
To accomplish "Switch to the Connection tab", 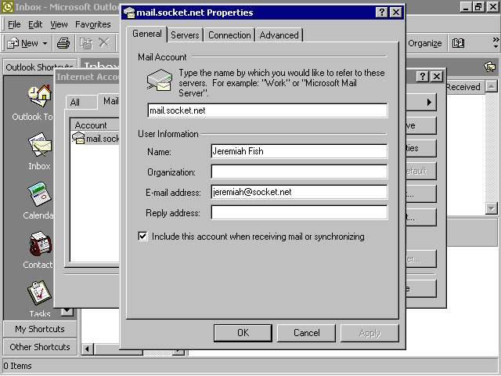I will (x=229, y=35).
